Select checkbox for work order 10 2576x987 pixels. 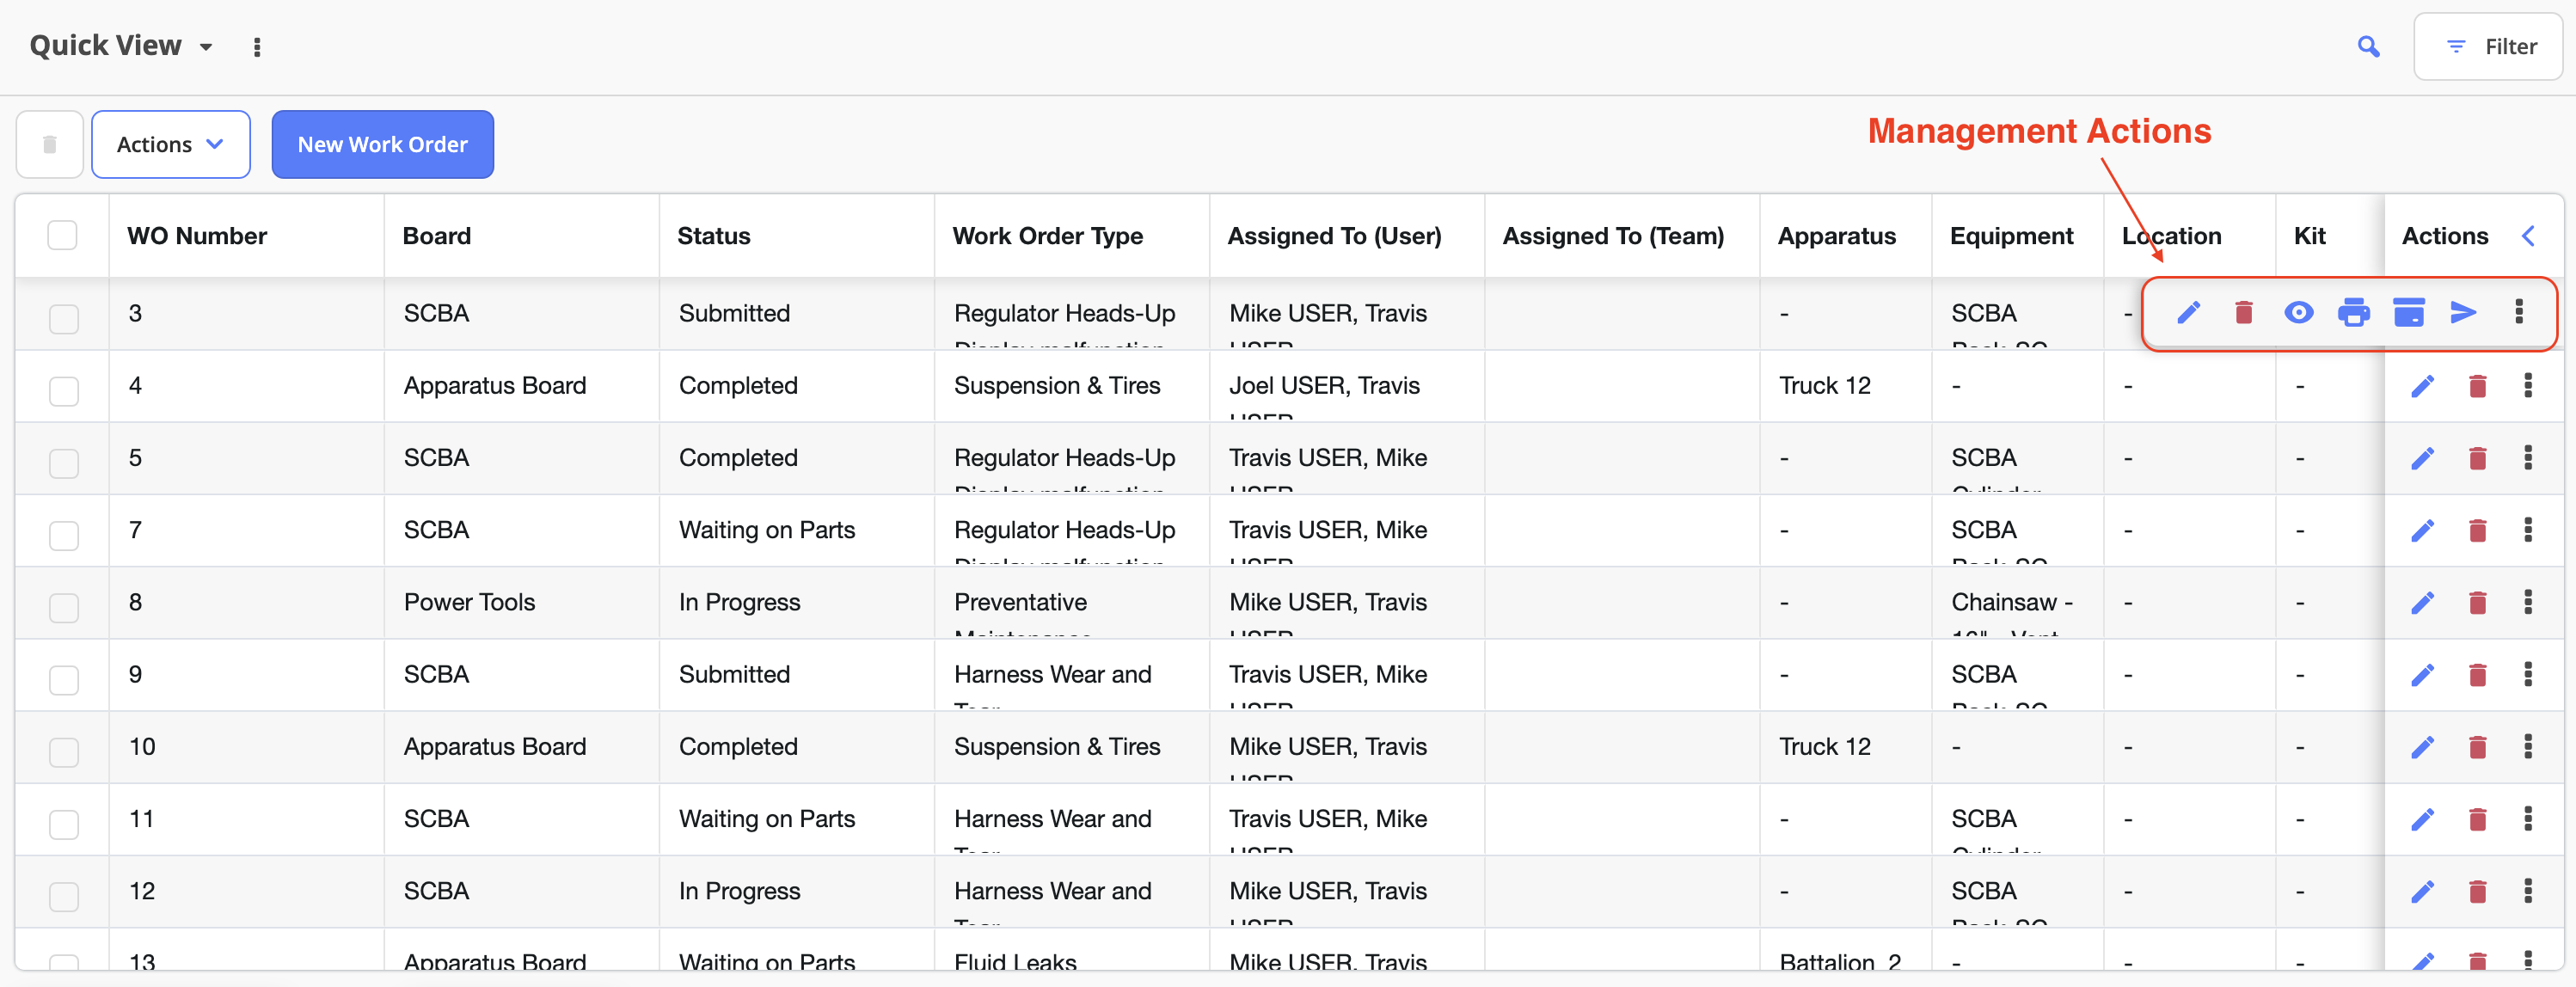(x=64, y=752)
